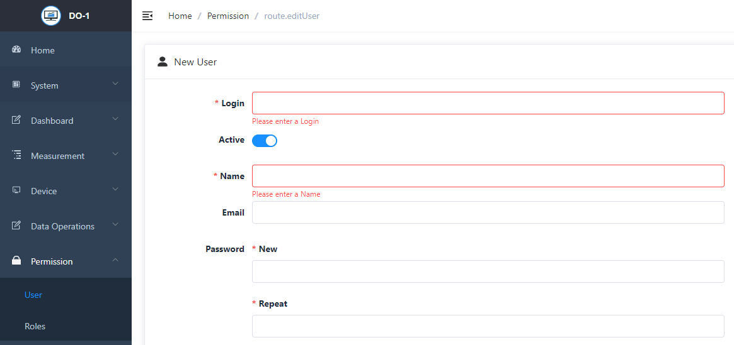Screen dimensions: 734x345
Task: Go to Home breadcrumb link
Action: (x=180, y=16)
